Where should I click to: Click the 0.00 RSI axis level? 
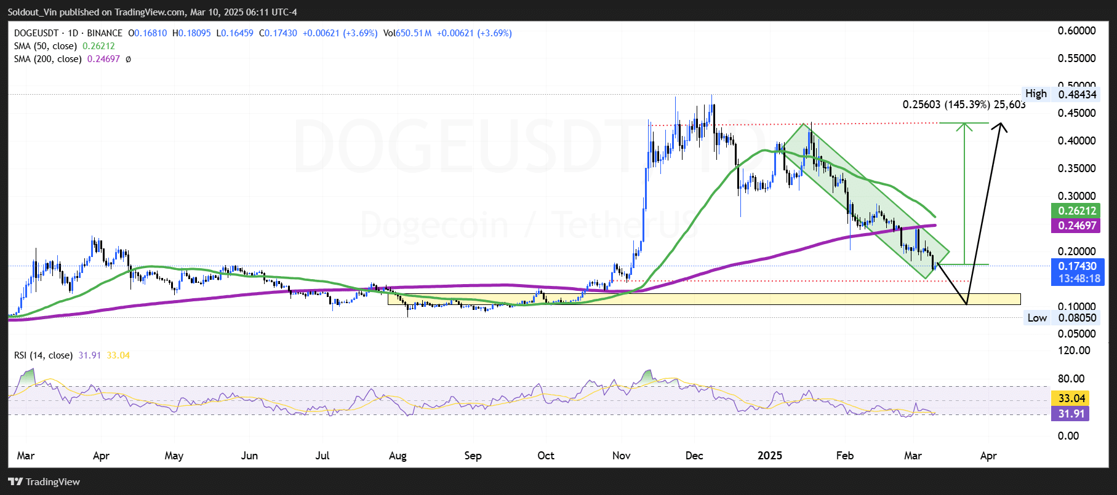pyautogui.click(x=1068, y=436)
